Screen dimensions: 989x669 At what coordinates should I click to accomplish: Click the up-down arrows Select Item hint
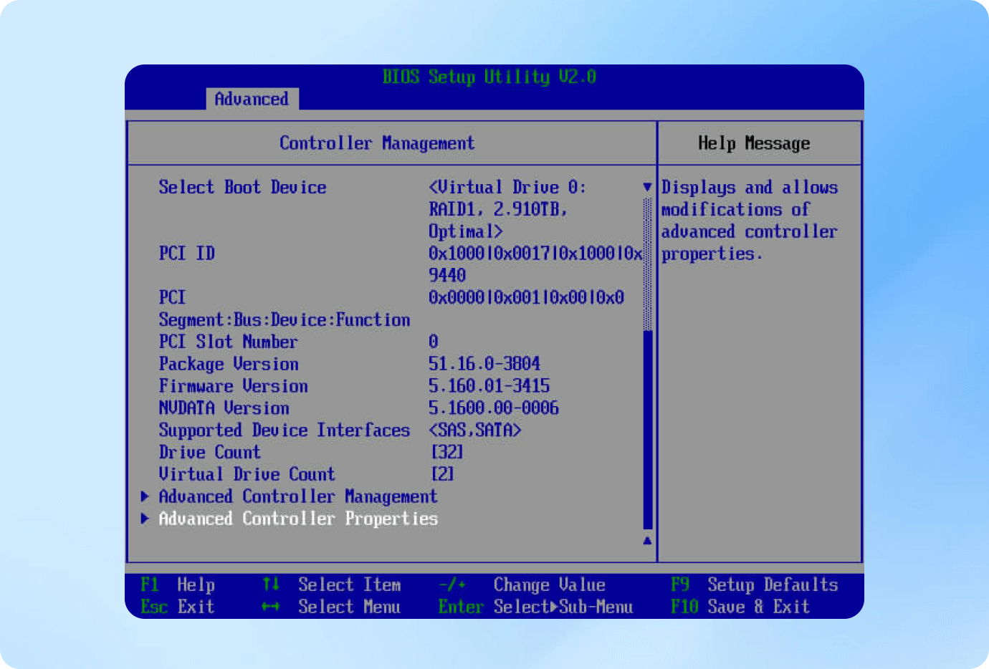pos(331,585)
